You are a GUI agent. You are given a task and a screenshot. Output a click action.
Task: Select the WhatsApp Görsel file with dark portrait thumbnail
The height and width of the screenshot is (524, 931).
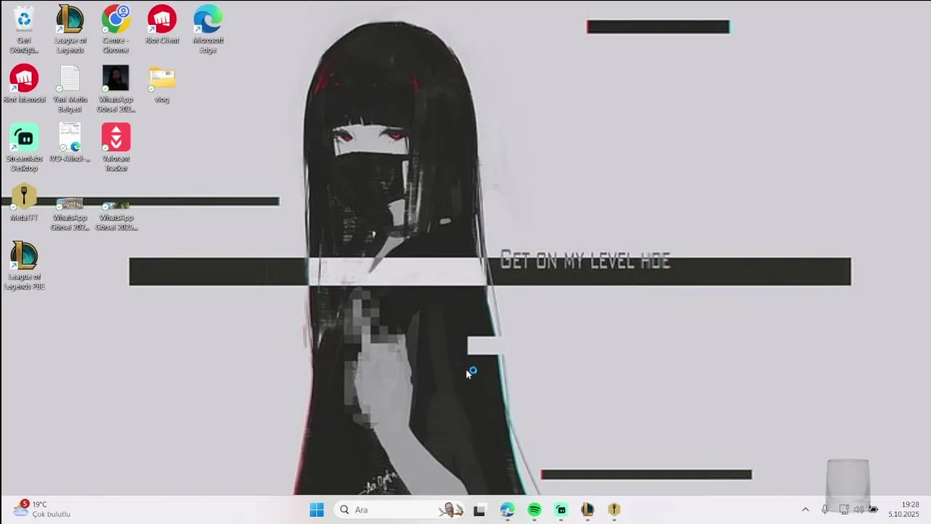pos(116,89)
